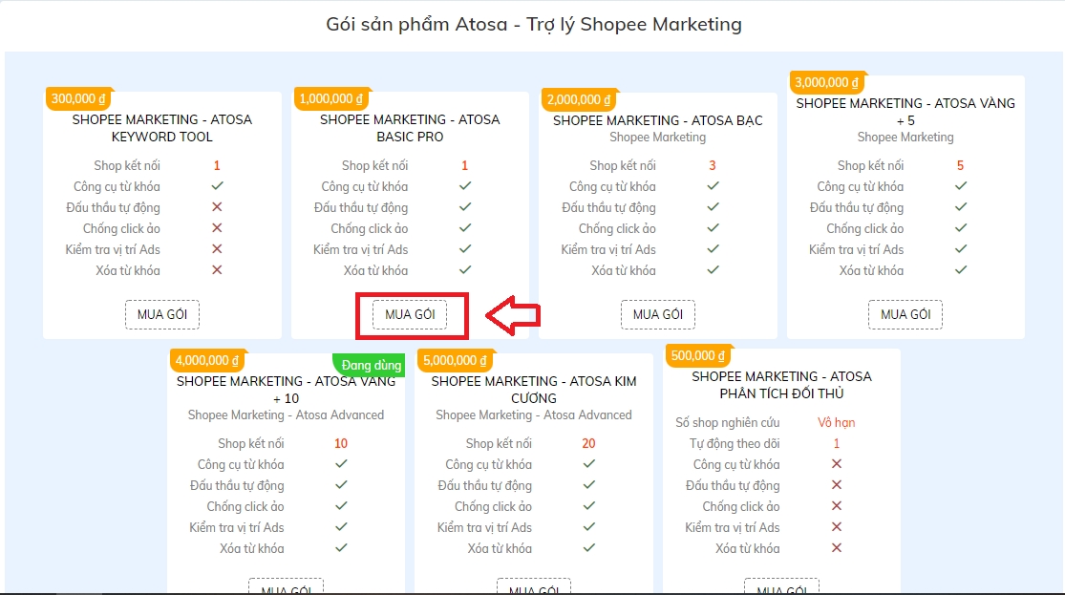Buy the Atosa Bạc package
This screenshot has height=595, width=1065.
(x=657, y=314)
